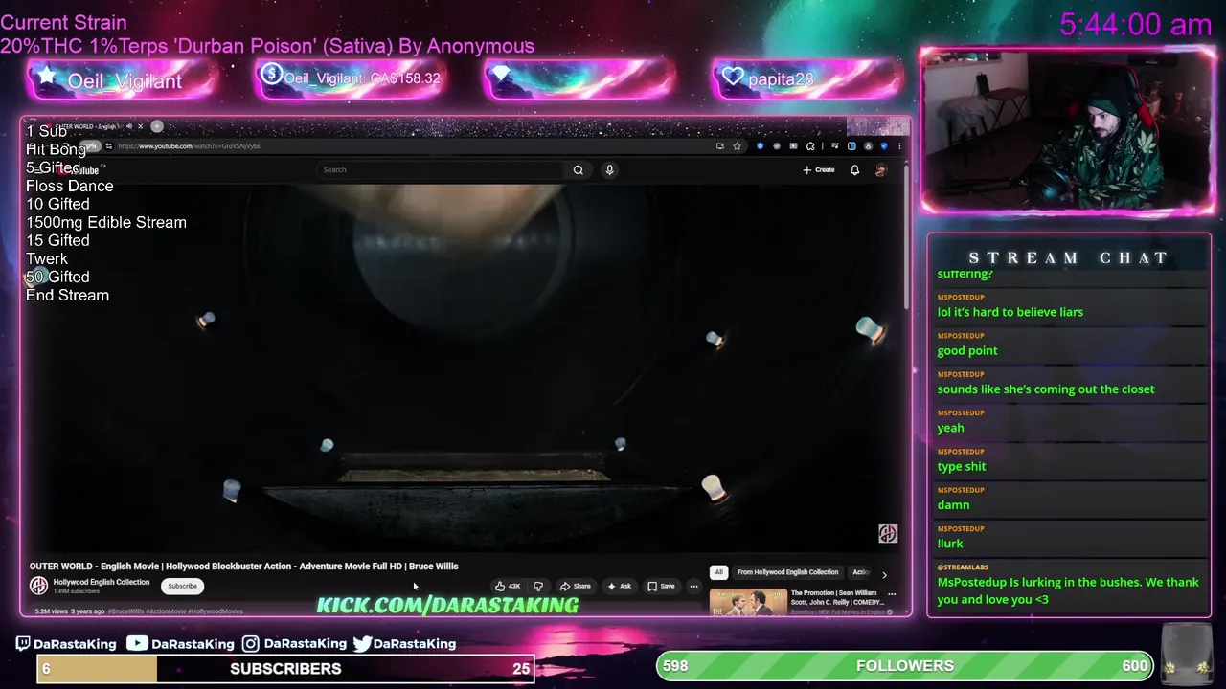Click the YouTube URL address bar
This screenshot has width=1226, height=689.
pos(412,146)
